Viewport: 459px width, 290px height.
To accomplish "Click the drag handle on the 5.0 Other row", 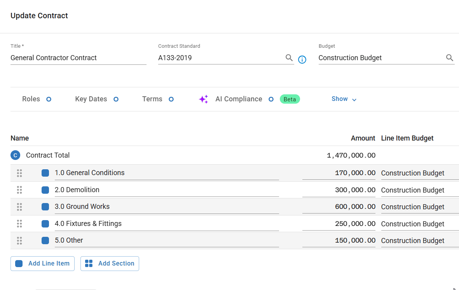I will 19,241.
